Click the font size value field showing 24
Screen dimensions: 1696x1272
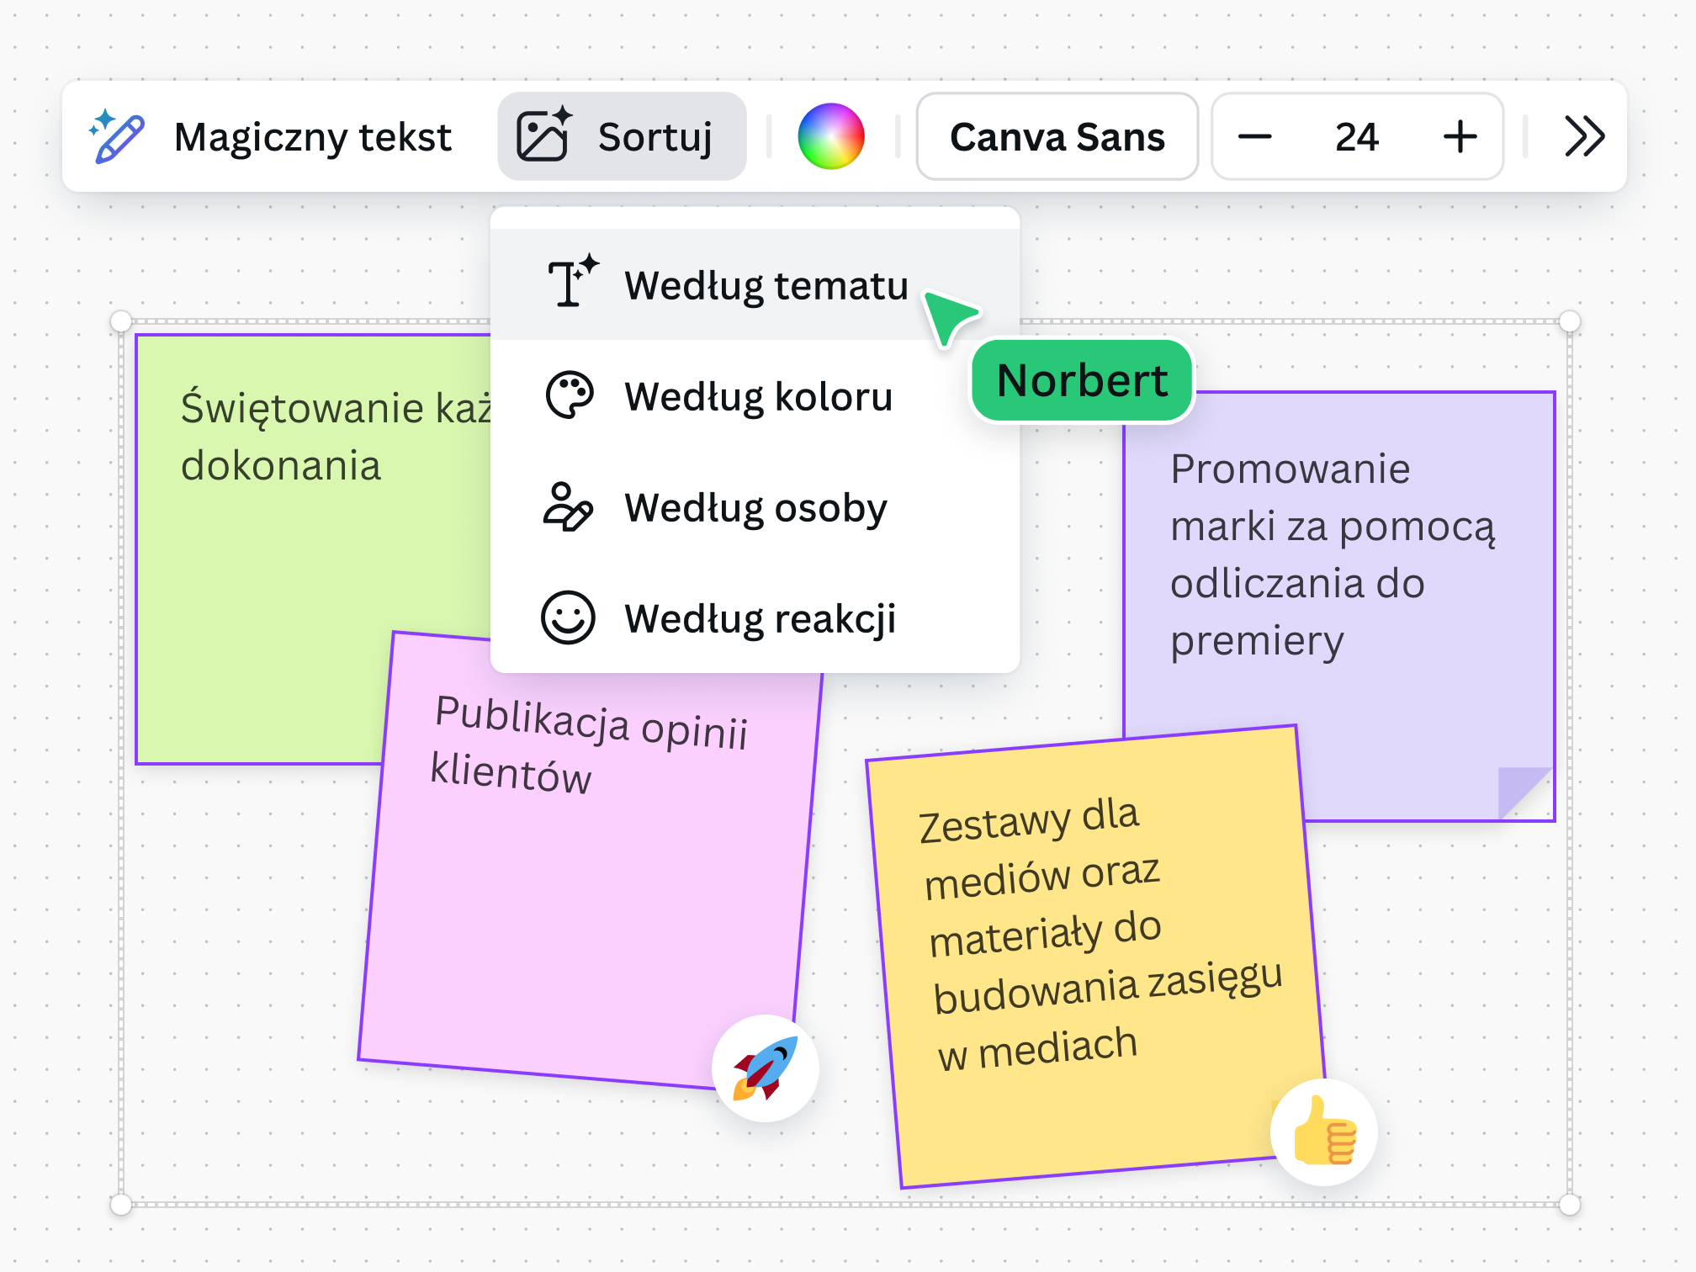[x=1356, y=136]
